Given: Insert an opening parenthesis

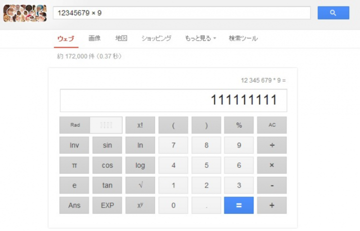Looking at the screenshot, I should (x=173, y=125).
